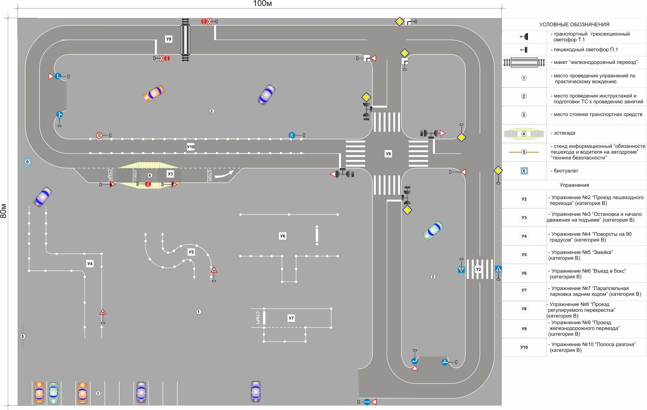Screen dimensions: 647x410
Task: Click the pedestrian traffic light P.1 legend icon
Action: click(524, 50)
